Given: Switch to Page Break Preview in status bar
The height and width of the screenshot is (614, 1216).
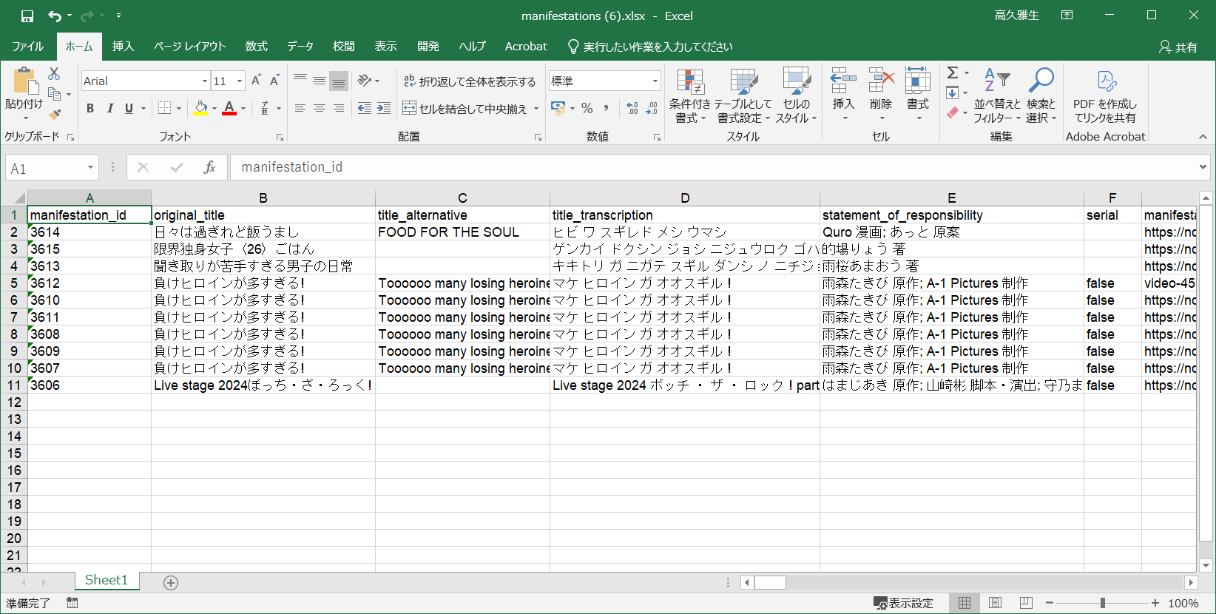Looking at the screenshot, I should [x=1026, y=603].
